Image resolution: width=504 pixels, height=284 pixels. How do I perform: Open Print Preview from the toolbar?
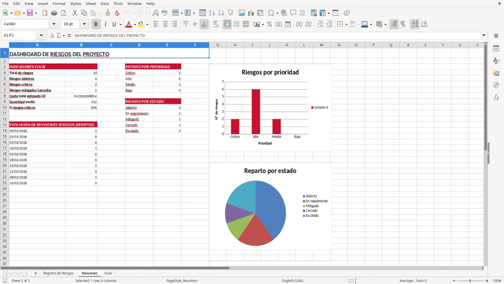tap(63, 13)
